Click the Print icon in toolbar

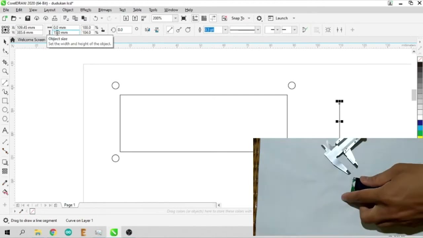55,18
